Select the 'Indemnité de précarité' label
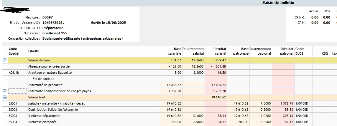The width and height of the screenshot is (337, 126). (x=45, y=85)
